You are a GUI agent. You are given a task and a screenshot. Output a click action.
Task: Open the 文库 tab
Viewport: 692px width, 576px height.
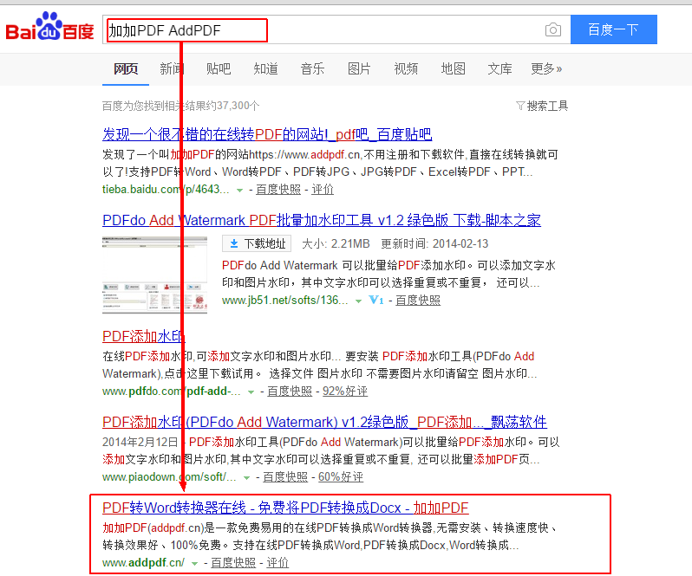pos(500,68)
